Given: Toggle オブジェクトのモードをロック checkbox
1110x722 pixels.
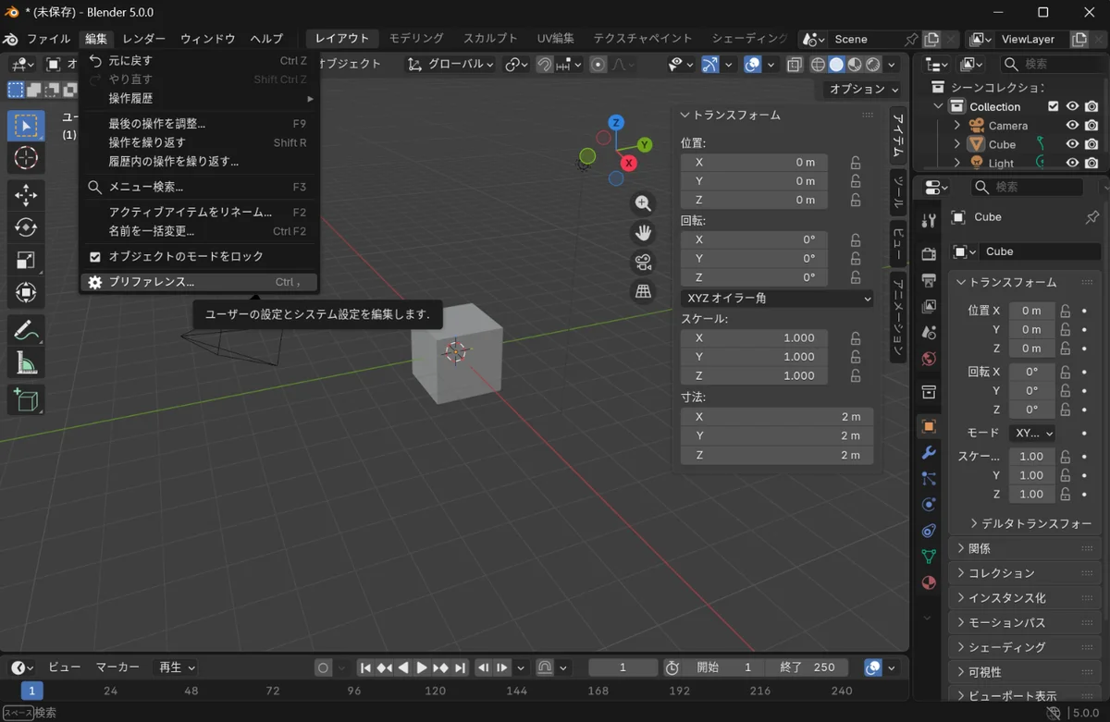Looking at the screenshot, I should click(94, 257).
